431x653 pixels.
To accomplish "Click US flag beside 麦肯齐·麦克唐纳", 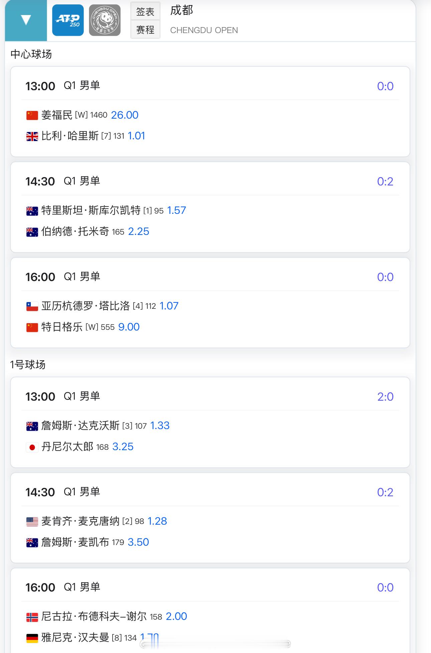I will click(32, 522).
